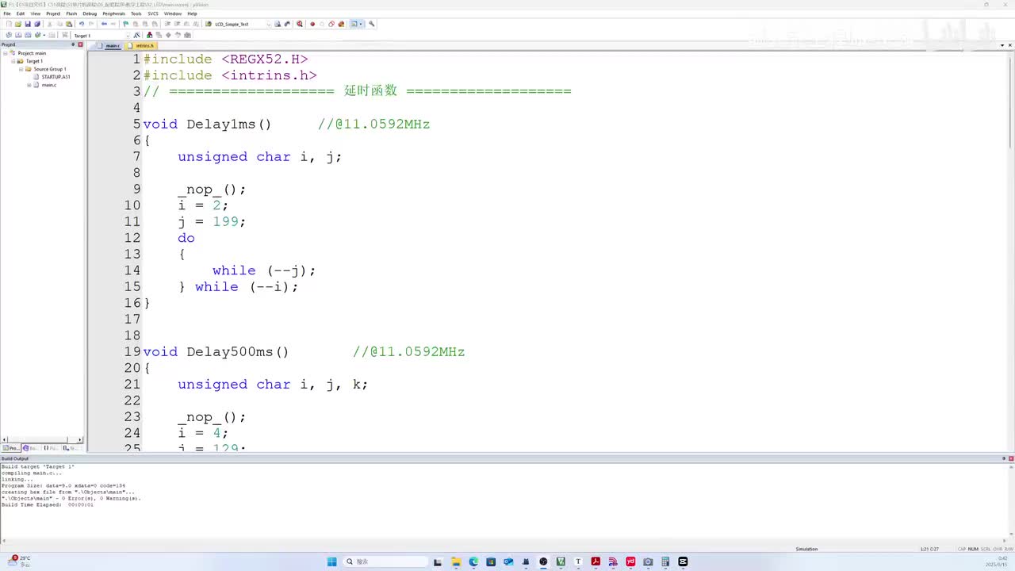This screenshot has width=1015, height=571.
Task: Select the Books tab in project panel
Action: (x=31, y=448)
